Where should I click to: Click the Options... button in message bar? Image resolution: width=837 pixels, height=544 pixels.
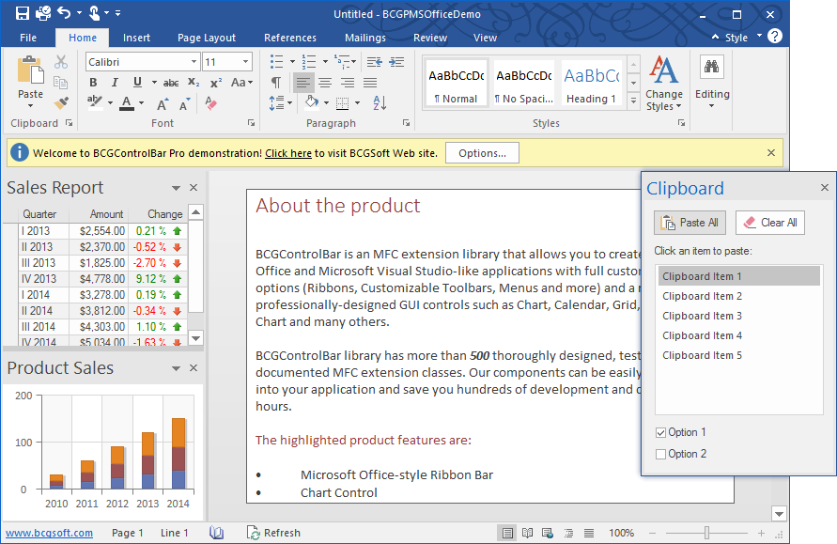click(482, 153)
